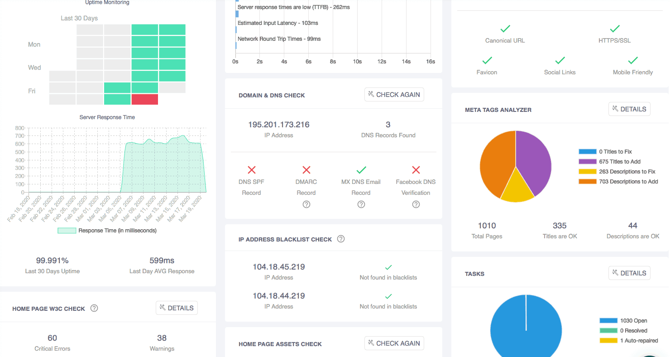Click the DNS SPF Record red cross icon
The image size is (670, 357).
[252, 170]
